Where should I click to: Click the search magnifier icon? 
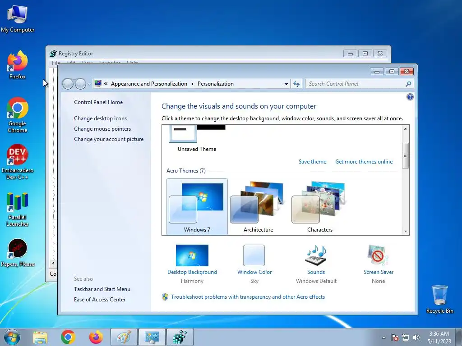pos(408,84)
